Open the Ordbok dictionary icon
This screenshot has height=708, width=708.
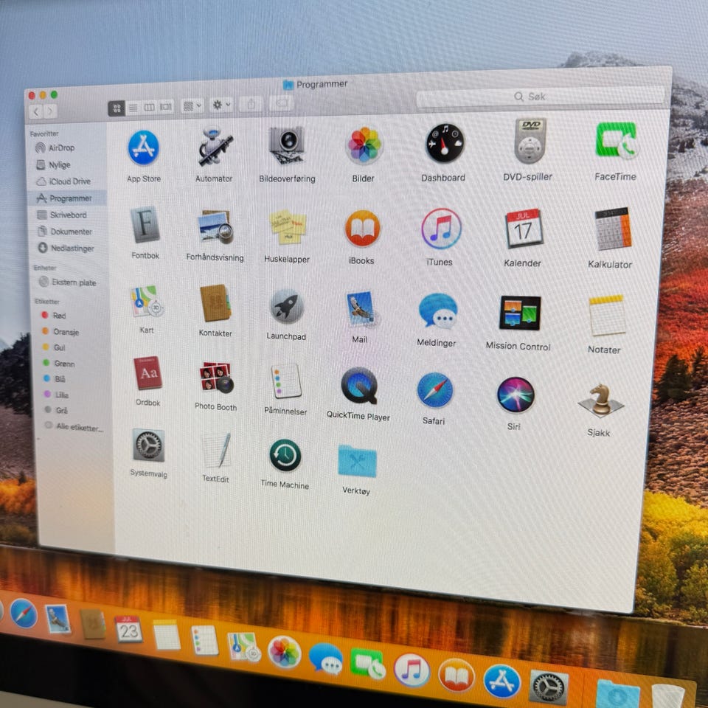point(147,373)
